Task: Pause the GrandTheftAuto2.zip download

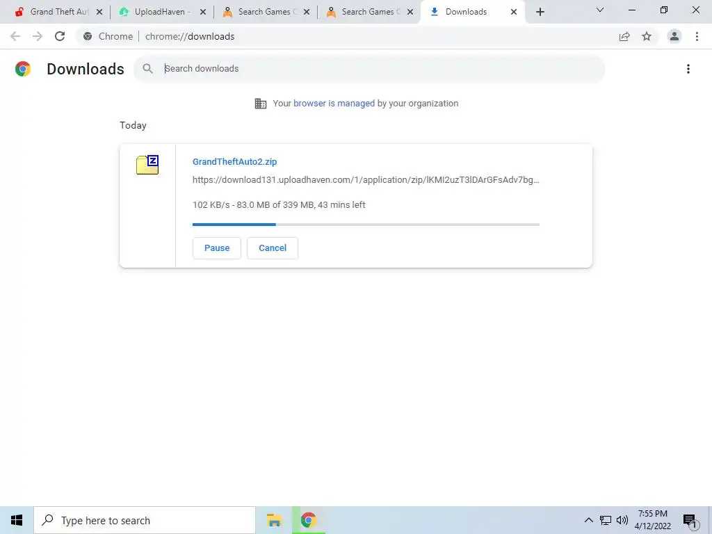Action: pyautogui.click(x=217, y=248)
